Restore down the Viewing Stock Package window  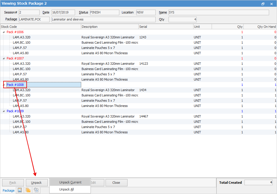pos(263,4)
